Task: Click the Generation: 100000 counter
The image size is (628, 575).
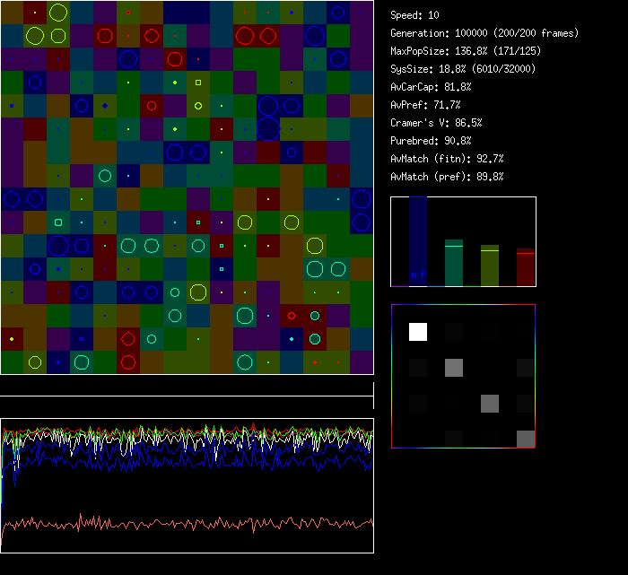Action: click(x=484, y=33)
